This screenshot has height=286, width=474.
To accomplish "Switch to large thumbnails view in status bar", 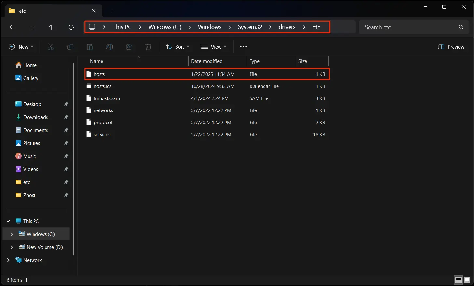I will (467, 280).
